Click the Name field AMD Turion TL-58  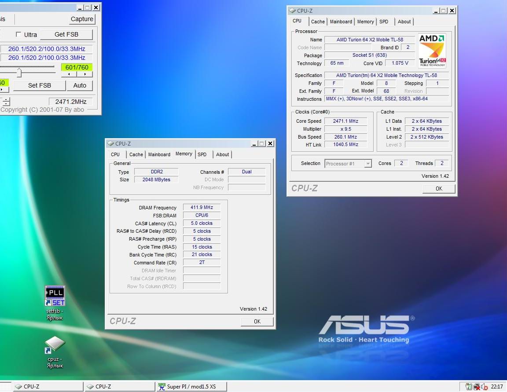coord(370,40)
